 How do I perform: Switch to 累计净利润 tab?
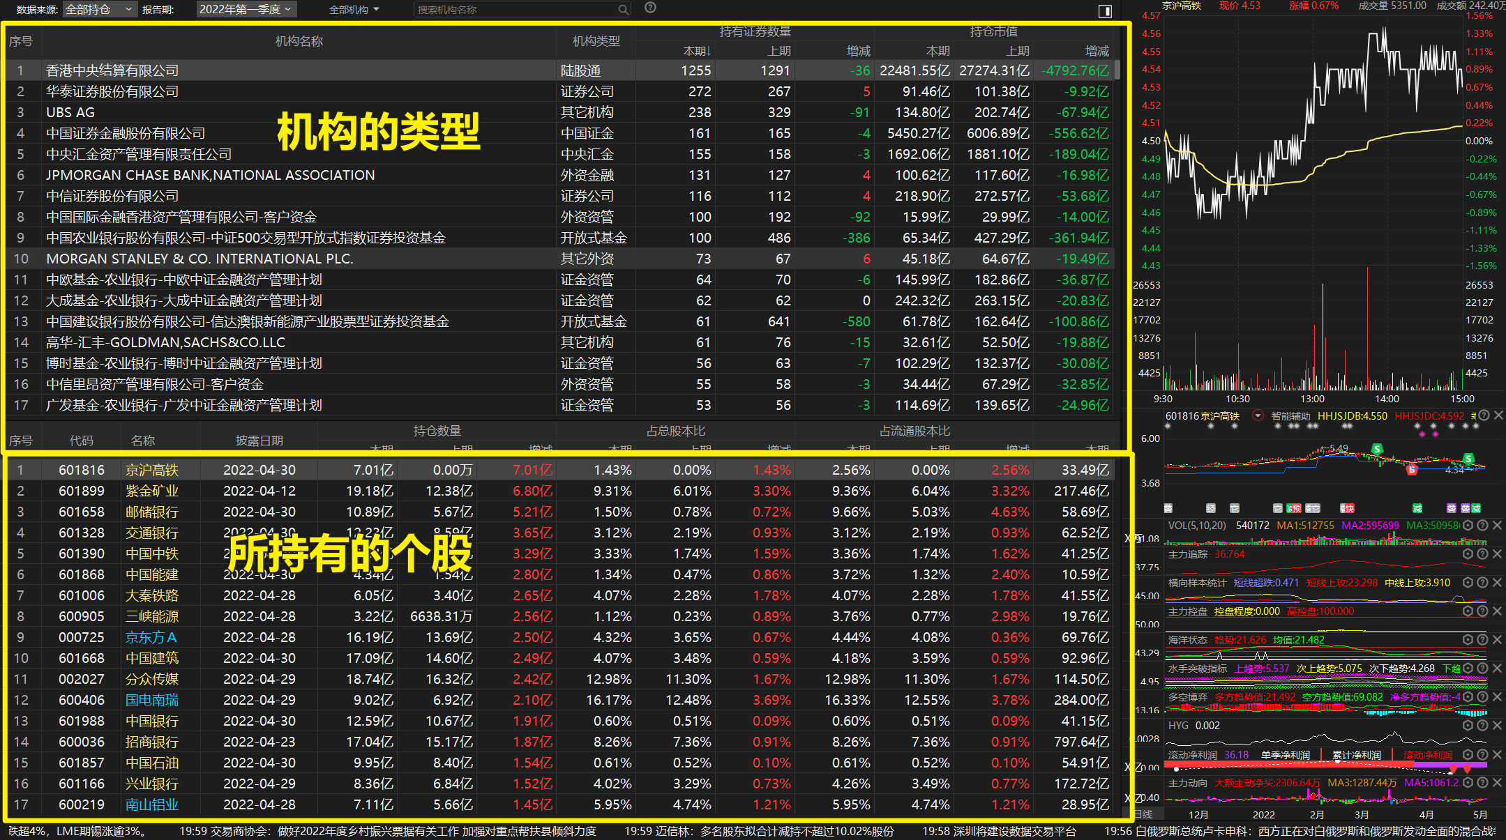pyautogui.click(x=1357, y=755)
